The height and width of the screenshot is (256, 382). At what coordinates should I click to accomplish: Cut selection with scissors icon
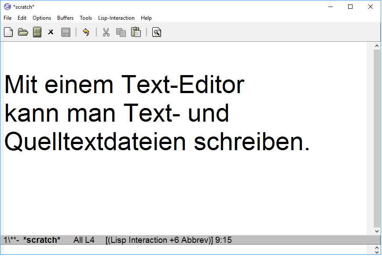point(106,32)
